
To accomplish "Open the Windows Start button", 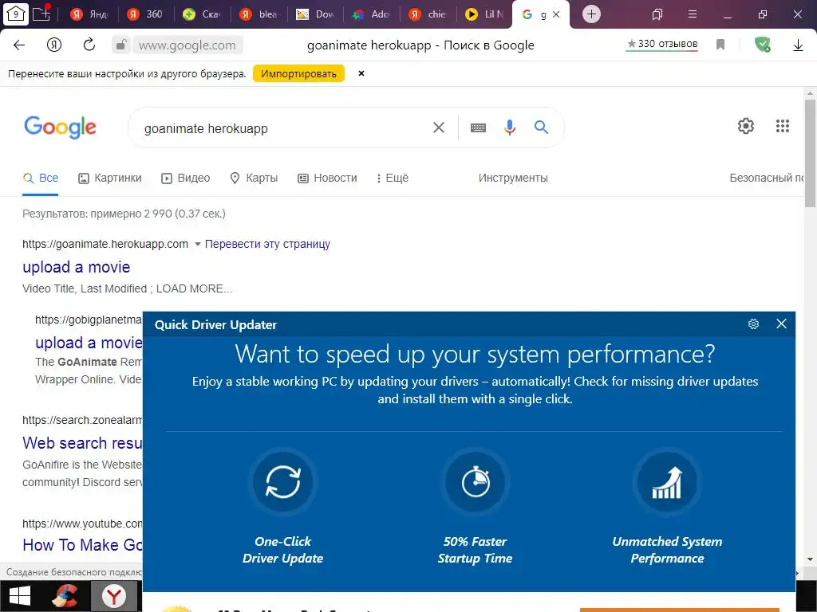I will pos(20,596).
